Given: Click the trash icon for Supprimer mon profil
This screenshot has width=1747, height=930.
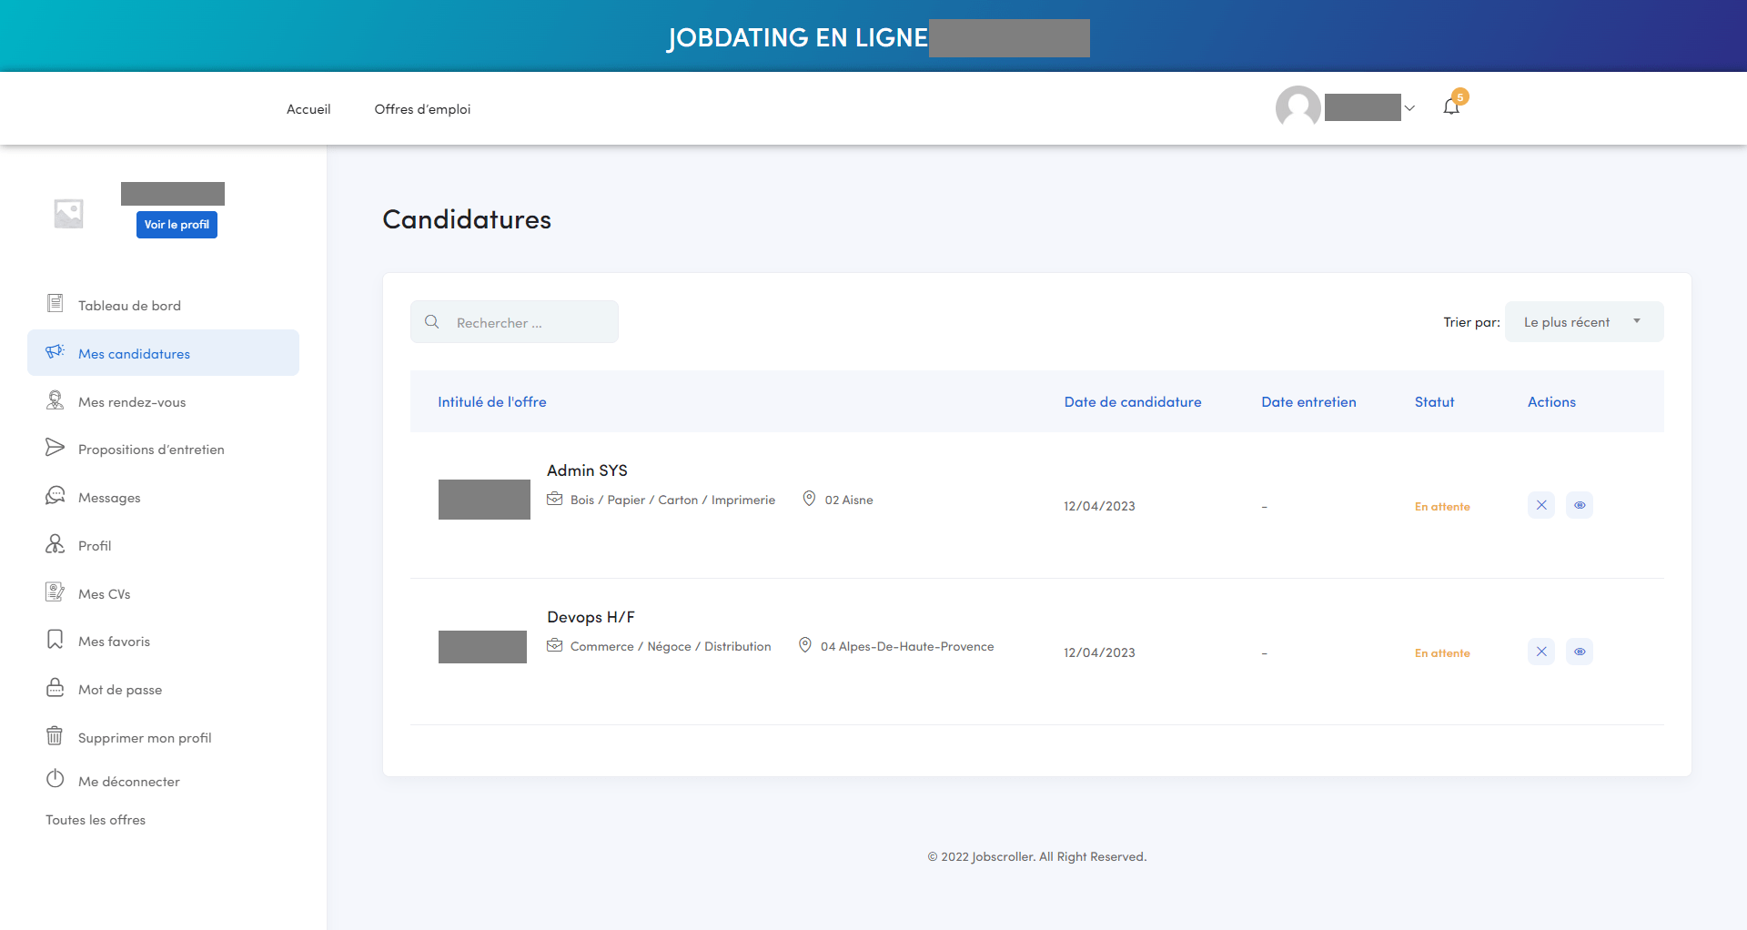Looking at the screenshot, I should click(55, 736).
